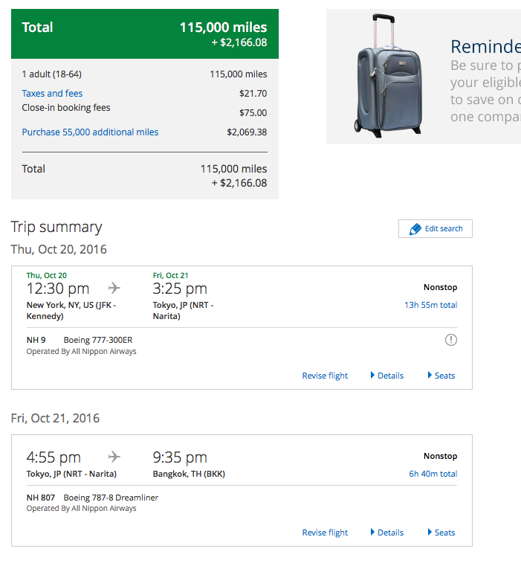Click the airplane icon on JFK to Narita flight
The width and height of the screenshot is (521, 566).
click(114, 288)
